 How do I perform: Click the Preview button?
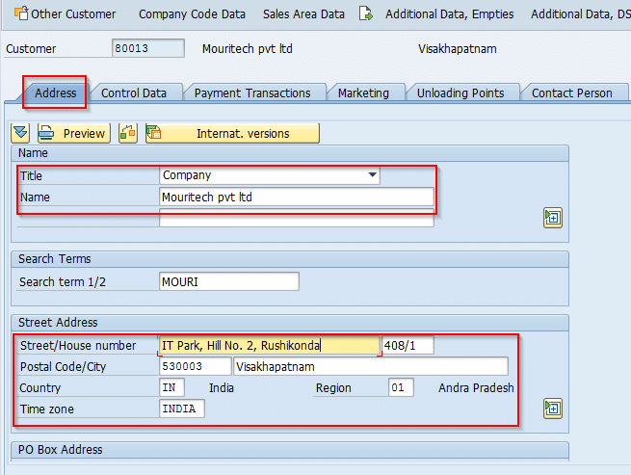74,133
